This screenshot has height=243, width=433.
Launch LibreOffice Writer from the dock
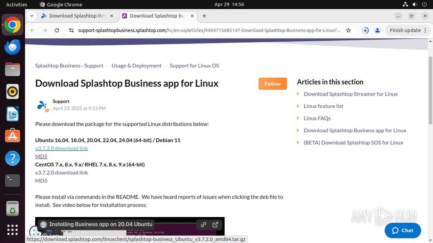[13, 114]
